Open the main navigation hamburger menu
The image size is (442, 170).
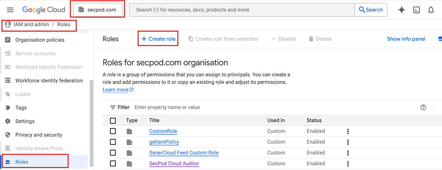coord(10,10)
